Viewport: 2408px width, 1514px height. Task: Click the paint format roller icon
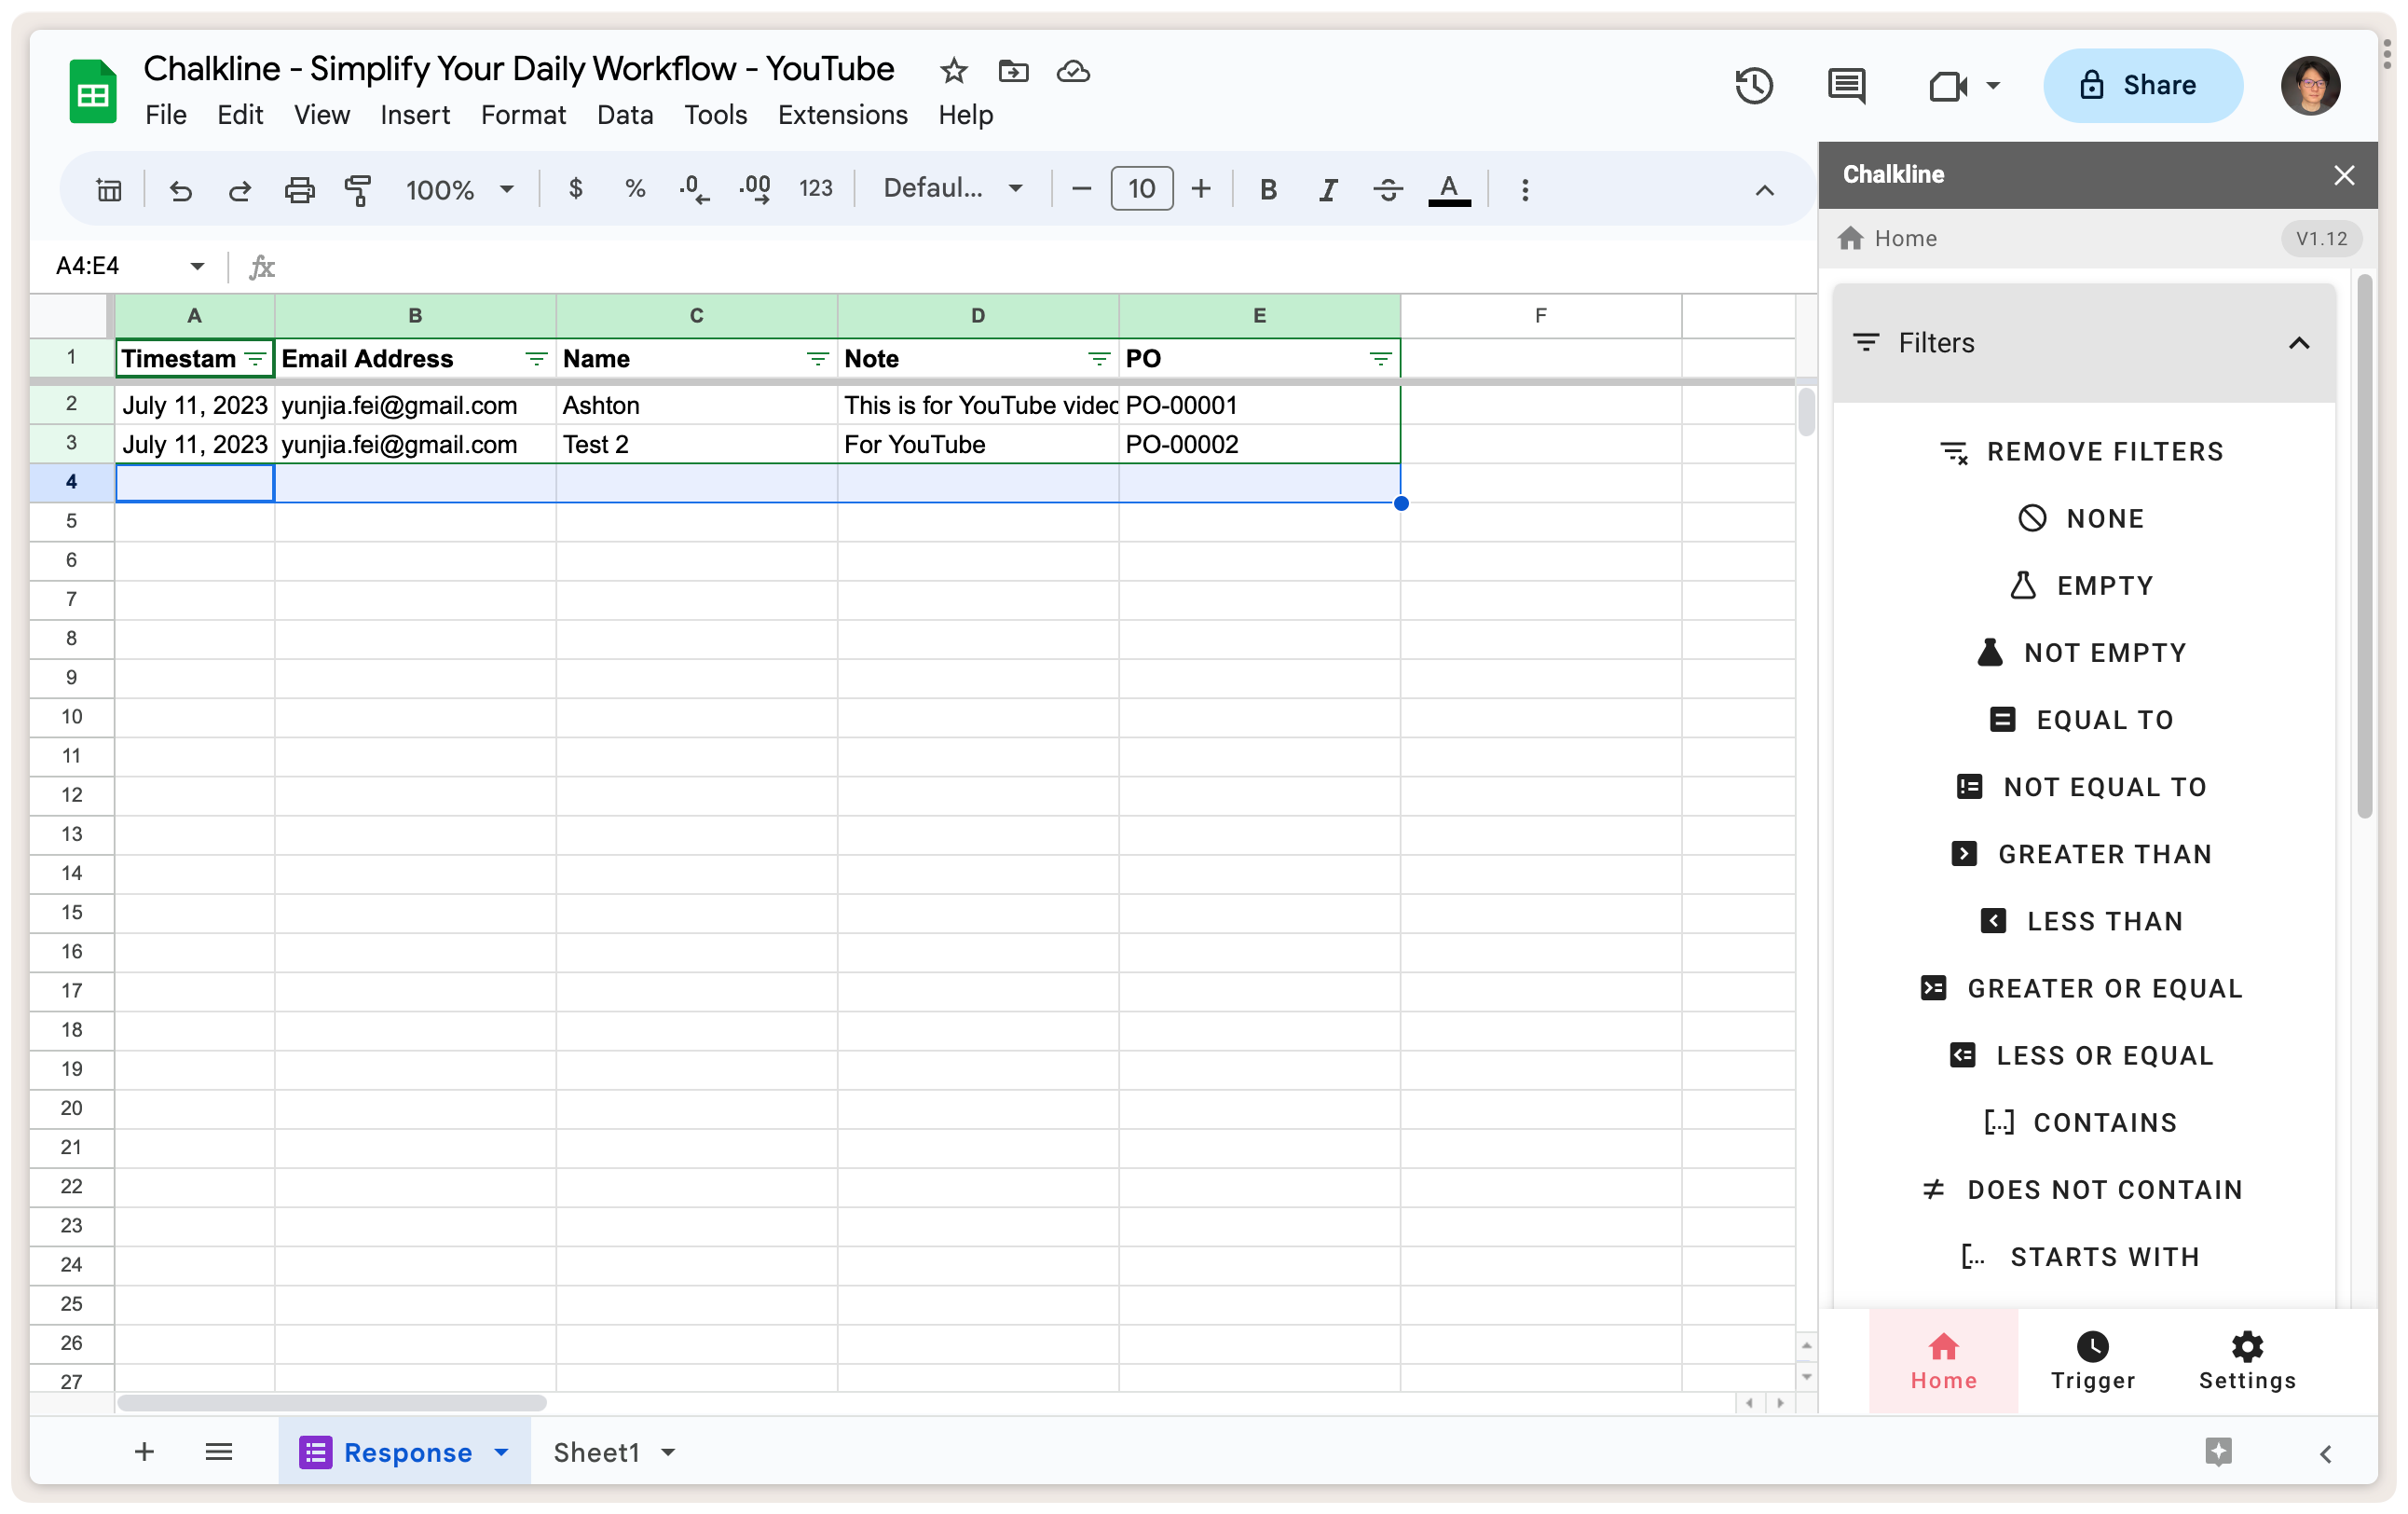pyautogui.click(x=358, y=189)
